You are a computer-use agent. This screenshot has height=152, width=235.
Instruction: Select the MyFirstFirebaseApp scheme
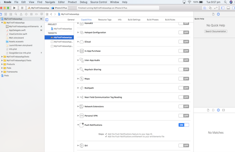click(38, 8)
